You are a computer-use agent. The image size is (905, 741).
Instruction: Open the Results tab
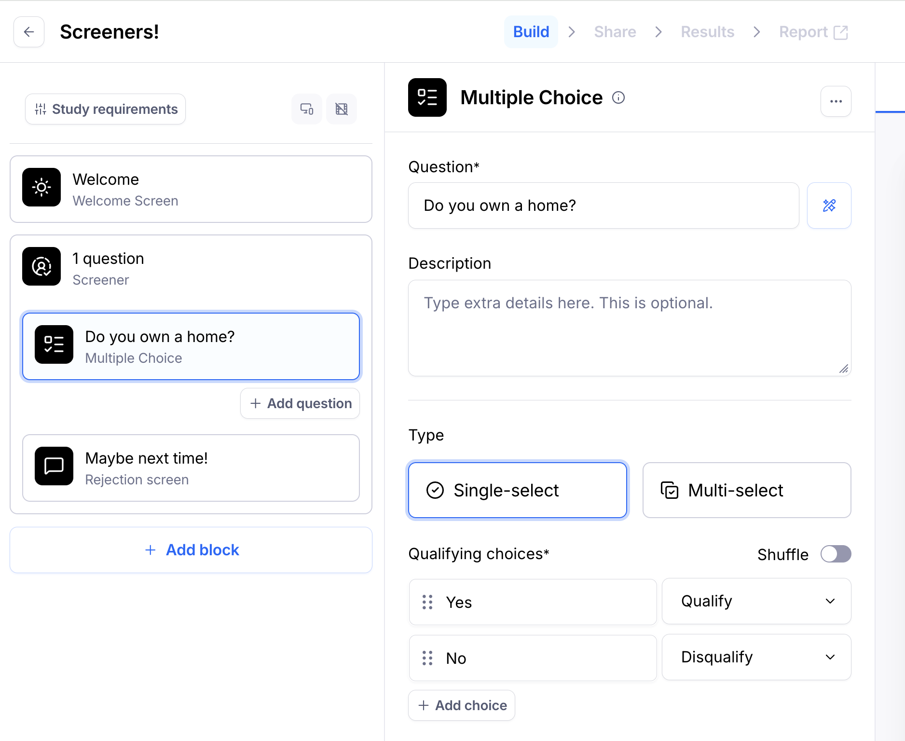point(707,32)
